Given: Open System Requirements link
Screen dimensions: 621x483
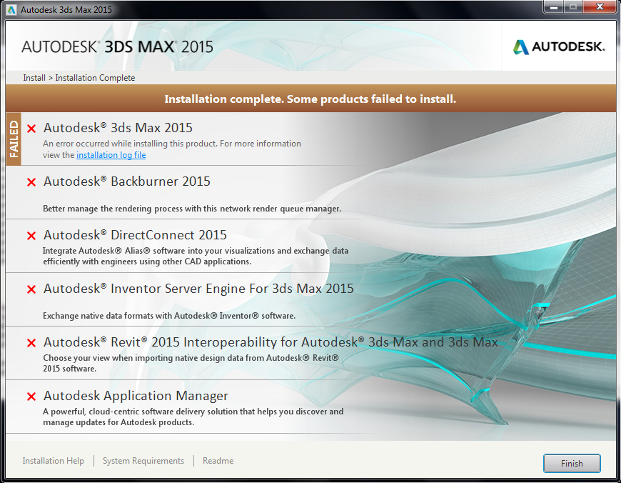Looking at the screenshot, I should click(x=143, y=461).
